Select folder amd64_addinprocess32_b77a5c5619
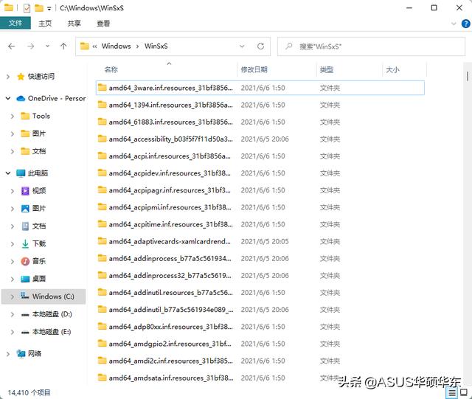Image resolution: width=472 pixels, height=399 pixels. [260, 276]
